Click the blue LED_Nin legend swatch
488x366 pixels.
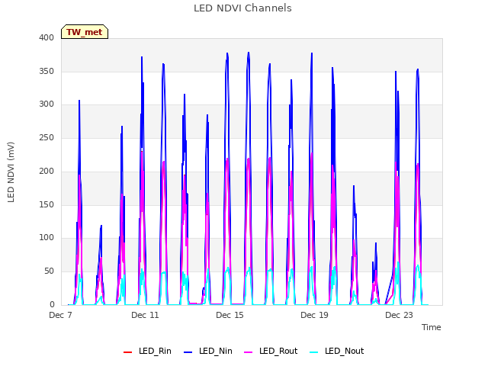188,352
